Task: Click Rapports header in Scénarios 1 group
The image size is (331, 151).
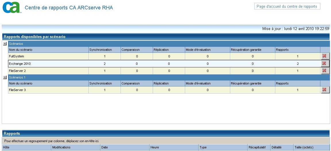Action: (x=298, y=83)
